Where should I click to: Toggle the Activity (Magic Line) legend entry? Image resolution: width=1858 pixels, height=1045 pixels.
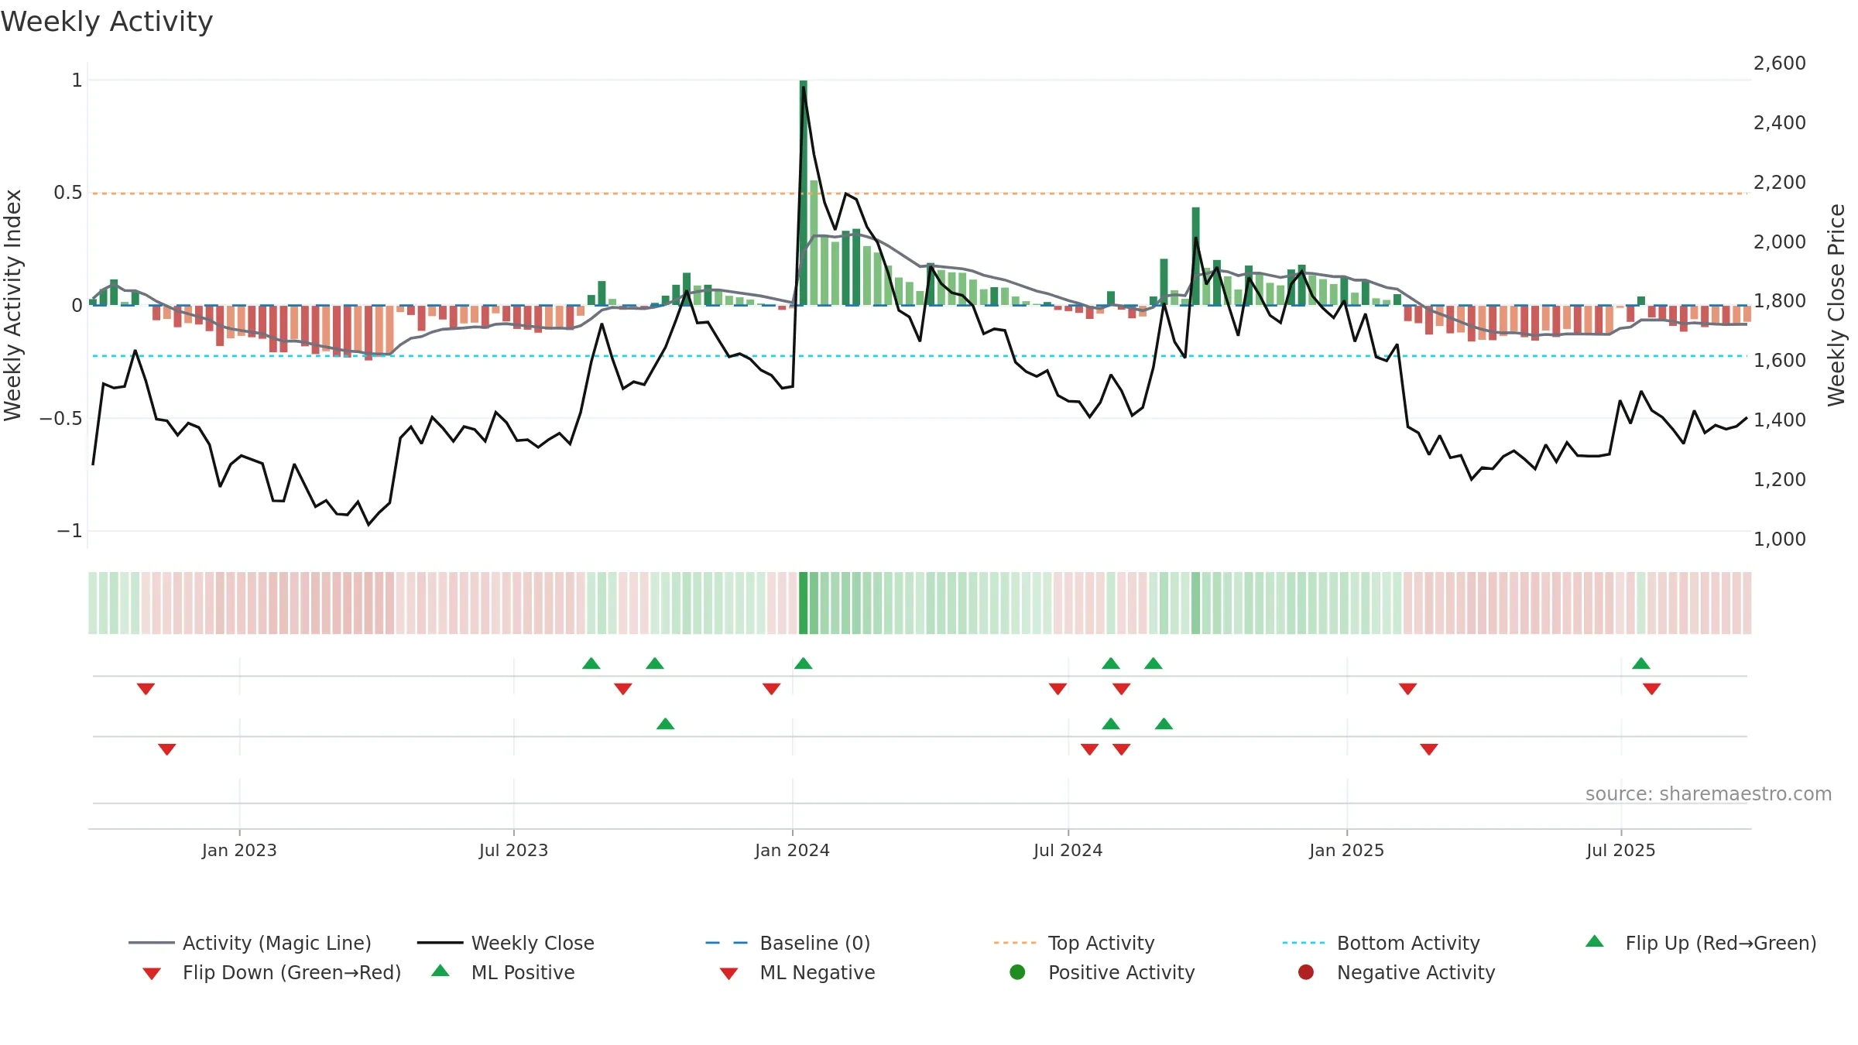point(250,943)
